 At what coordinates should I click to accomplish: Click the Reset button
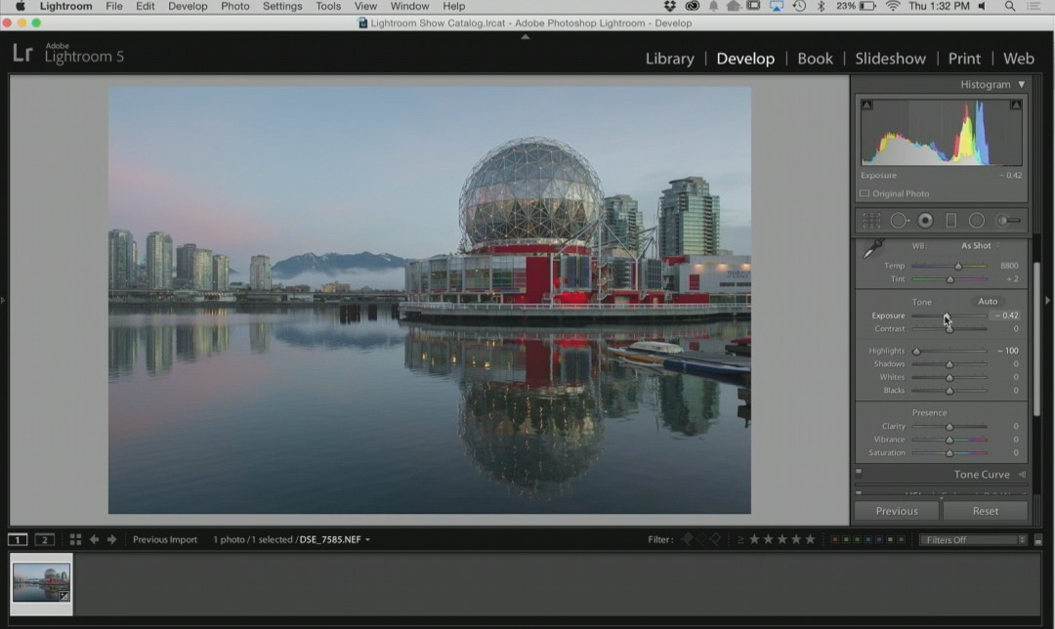(985, 510)
